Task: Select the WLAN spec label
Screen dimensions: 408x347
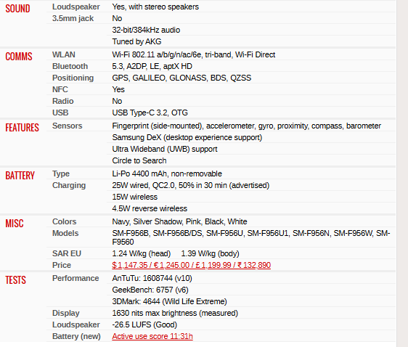Action: (64, 54)
